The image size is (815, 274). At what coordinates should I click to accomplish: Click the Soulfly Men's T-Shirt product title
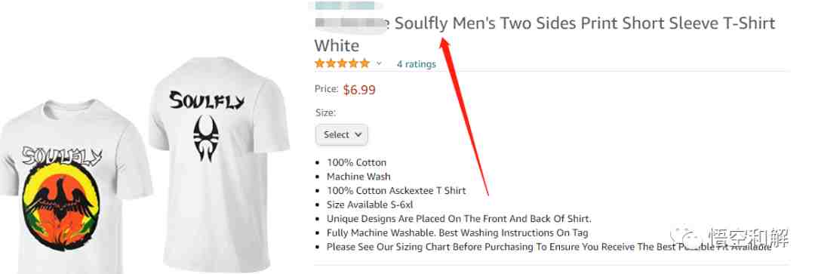click(545, 34)
